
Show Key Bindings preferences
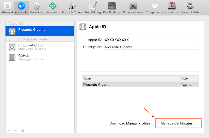click(112, 8)
